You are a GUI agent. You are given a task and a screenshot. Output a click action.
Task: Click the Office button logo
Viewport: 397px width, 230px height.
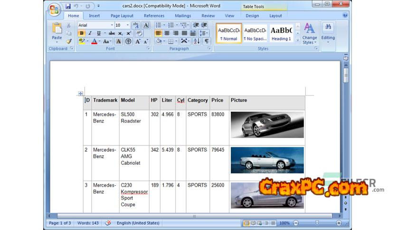pyautogui.click(x=55, y=9)
